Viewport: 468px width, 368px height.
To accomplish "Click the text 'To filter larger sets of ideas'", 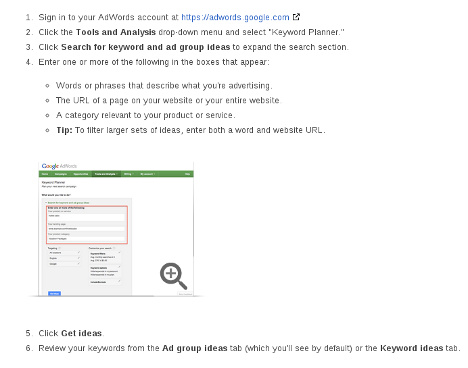I will (x=128, y=130).
